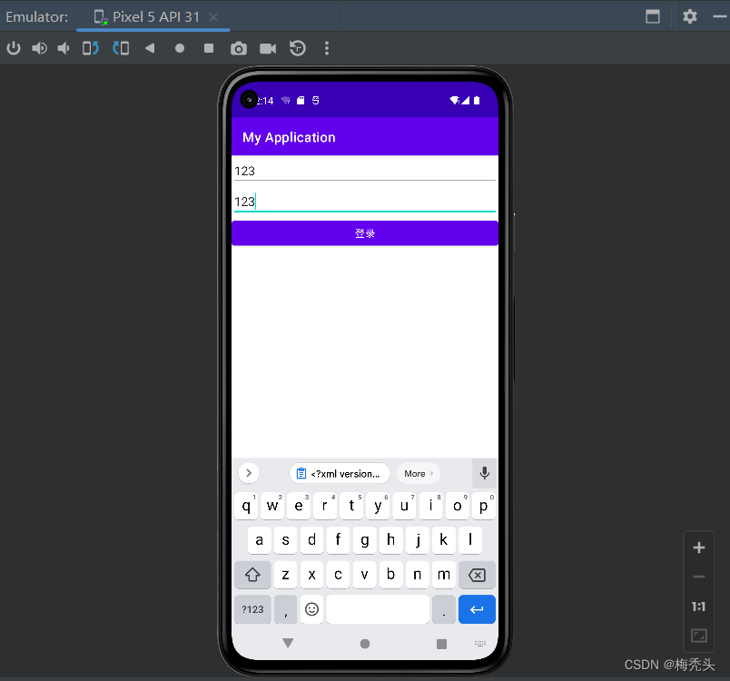Click the emulator power button icon
Image resolution: width=730 pixels, height=681 pixels.
pos(14,48)
